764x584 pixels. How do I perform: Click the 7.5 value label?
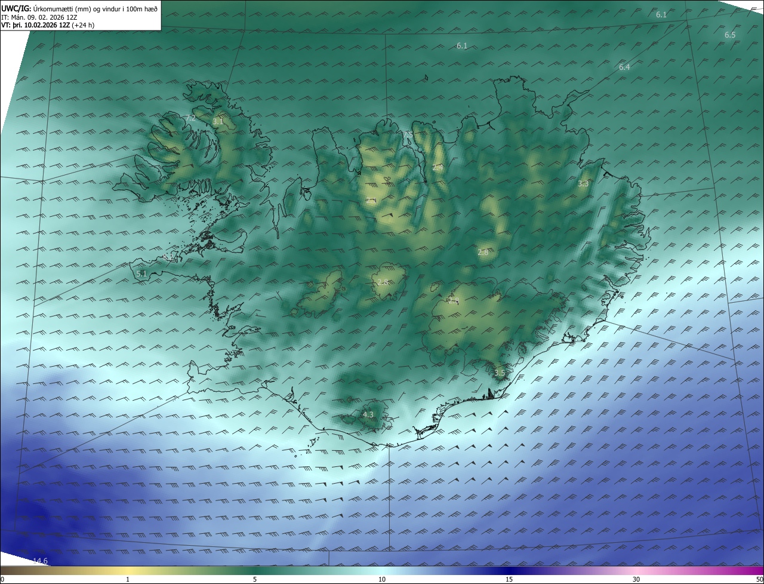[408, 135]
